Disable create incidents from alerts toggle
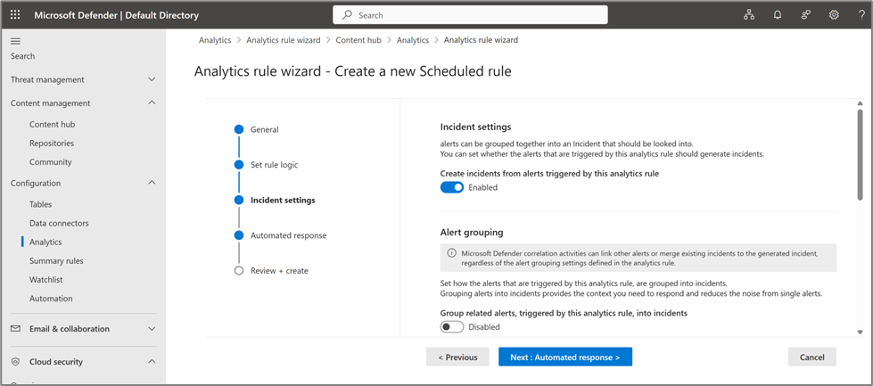 [x=452, y=187]
